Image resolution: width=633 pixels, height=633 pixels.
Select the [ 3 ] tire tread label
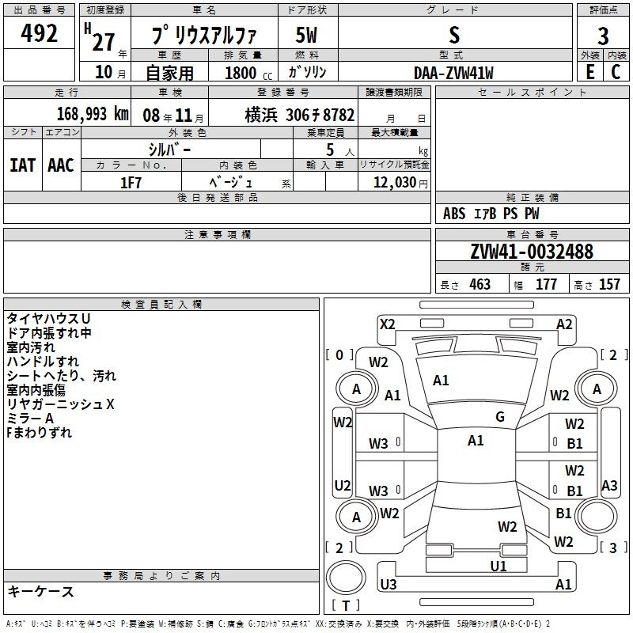click(x=613, y=548)
